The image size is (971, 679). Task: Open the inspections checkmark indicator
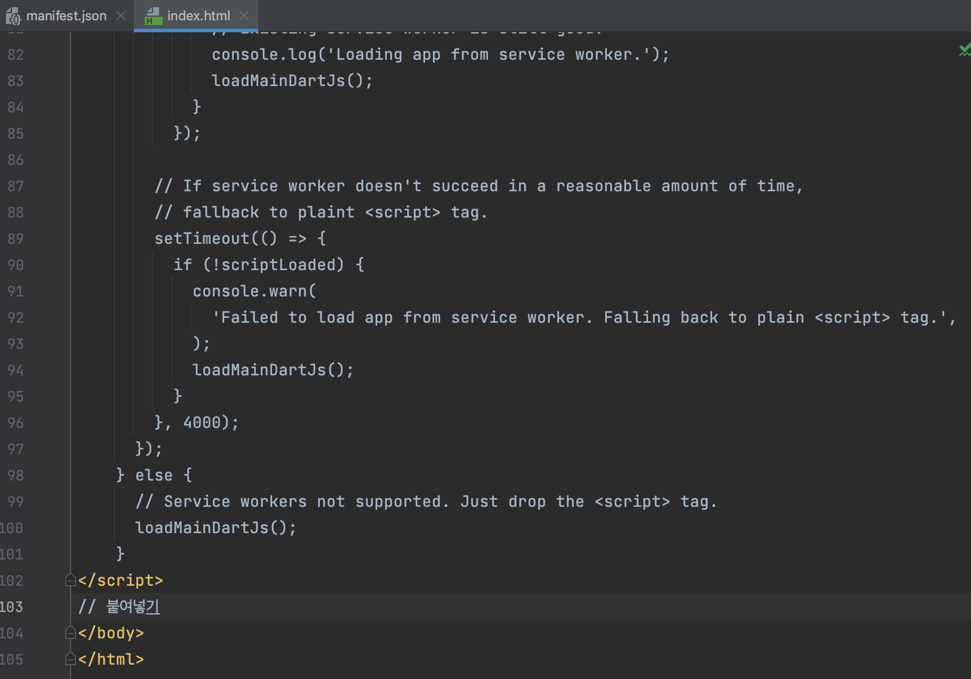[x=964, y=50]
